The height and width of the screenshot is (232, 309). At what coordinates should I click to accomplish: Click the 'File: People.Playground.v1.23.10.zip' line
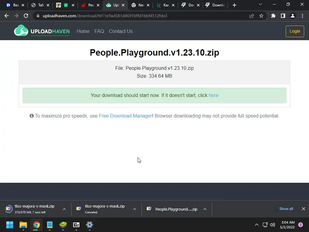tap(154, 68)
